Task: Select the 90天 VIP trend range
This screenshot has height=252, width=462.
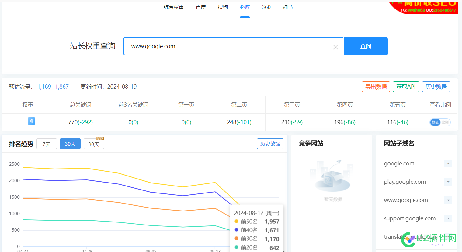Action: [x=94, y=144]
